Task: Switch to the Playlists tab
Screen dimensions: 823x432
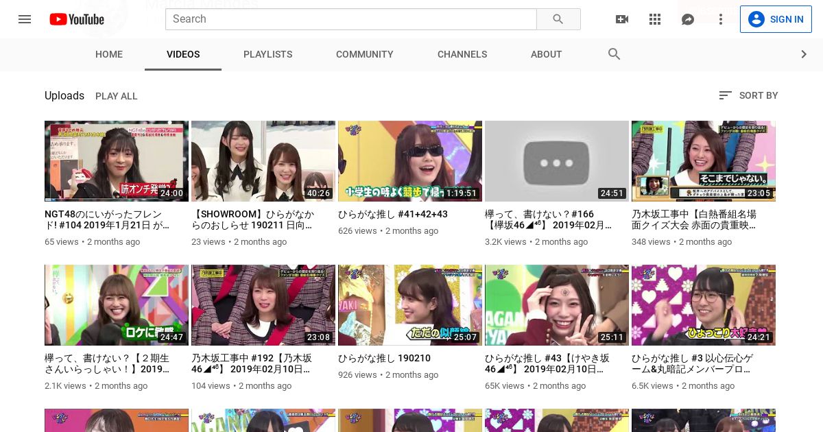Action: [267, 54]
